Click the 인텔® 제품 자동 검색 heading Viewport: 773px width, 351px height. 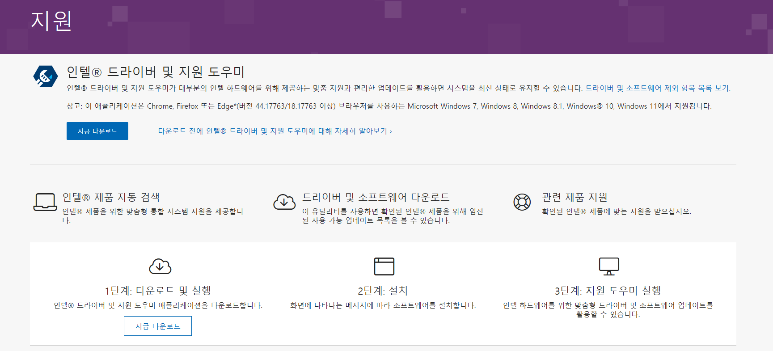[x=111, y=197]
